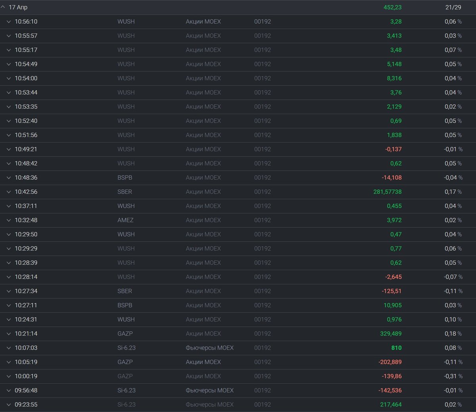Viewport: 476px width, 412px height.
Task: Expand the 10:55:57 trade row chevron
Action: click(x=9, y=36)
